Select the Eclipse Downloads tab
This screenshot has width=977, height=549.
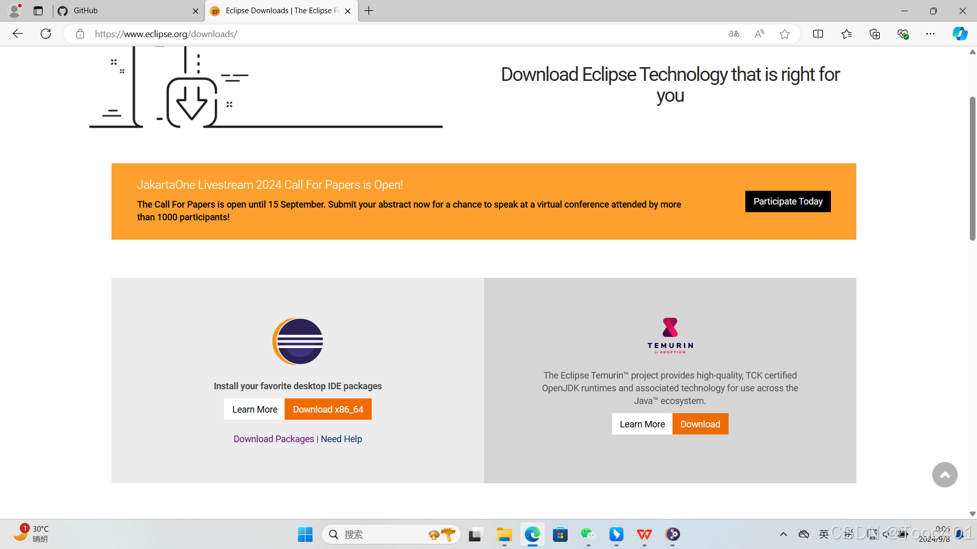[281, 11]
